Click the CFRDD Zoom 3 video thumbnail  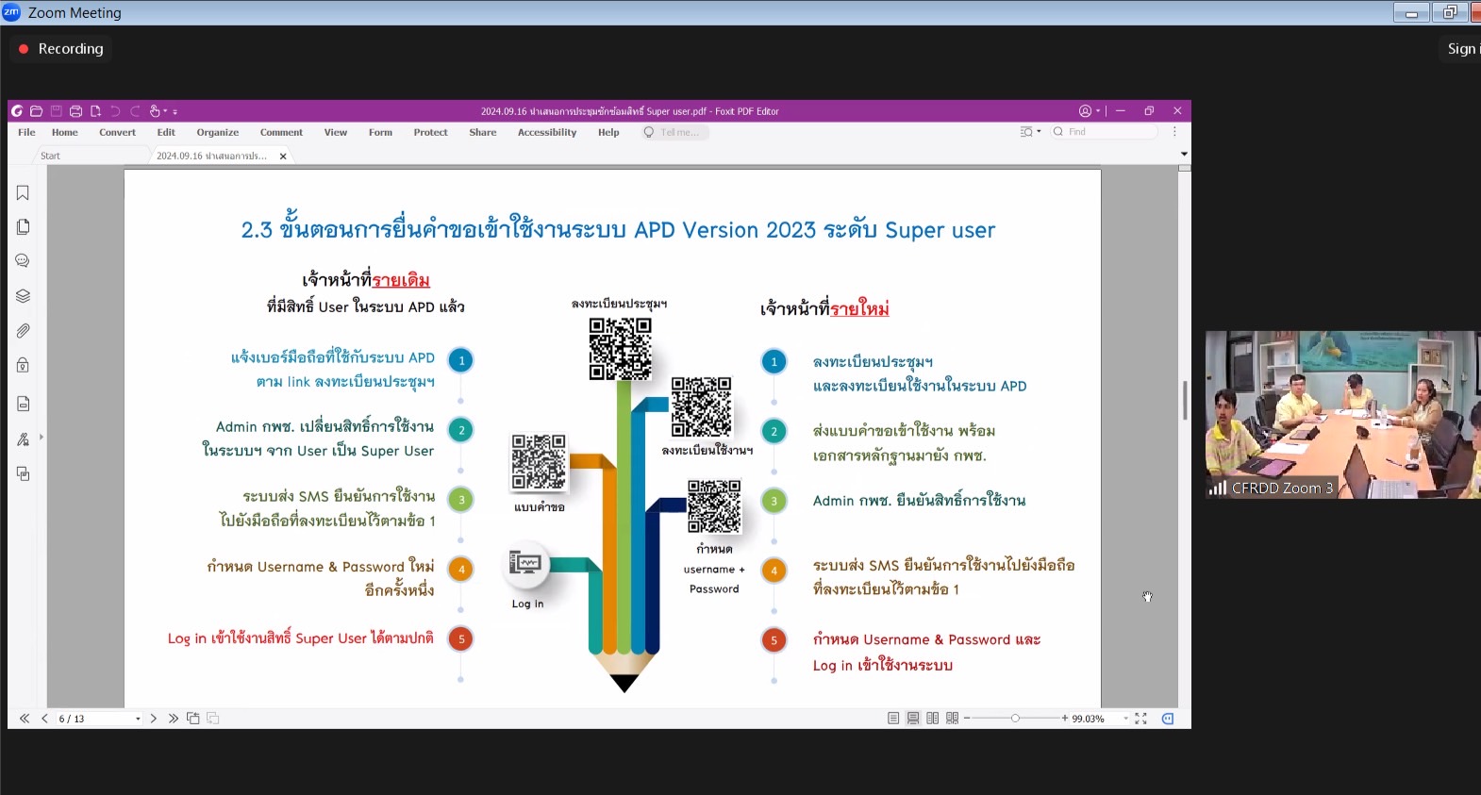(x=1343, y=414)
